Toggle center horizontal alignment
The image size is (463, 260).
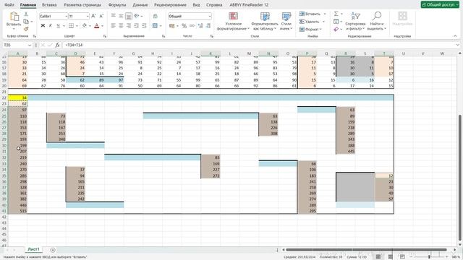[121, 26]
